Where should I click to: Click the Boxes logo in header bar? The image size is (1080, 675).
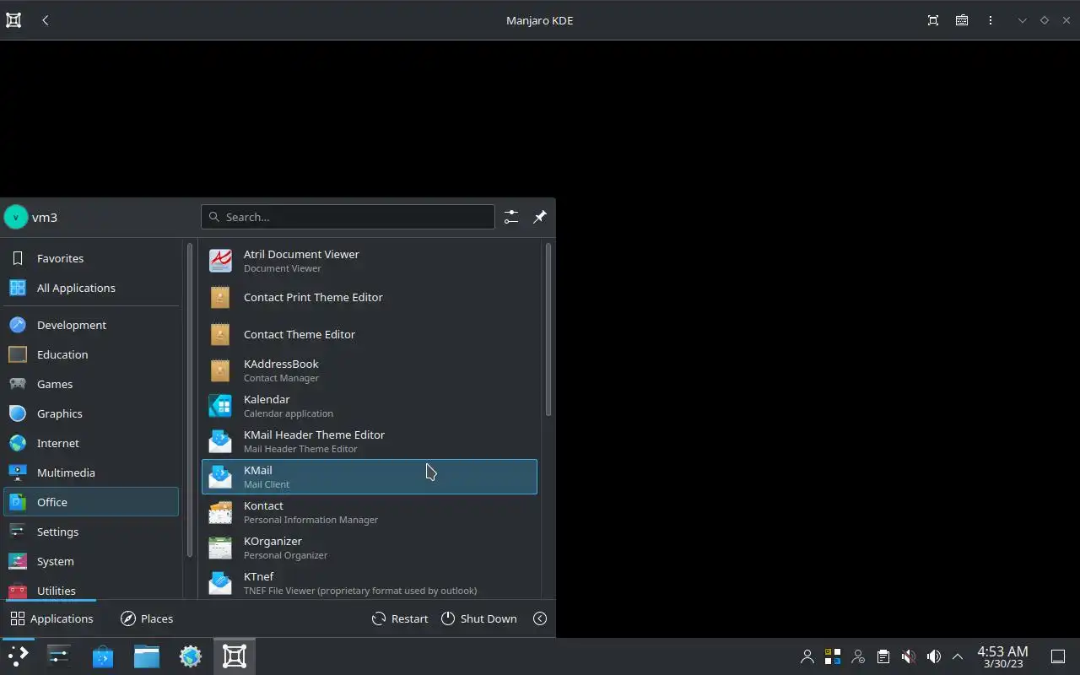pos(13,20)
